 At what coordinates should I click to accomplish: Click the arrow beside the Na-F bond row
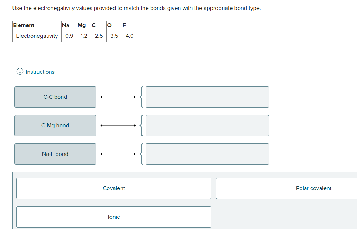point(118,154)
